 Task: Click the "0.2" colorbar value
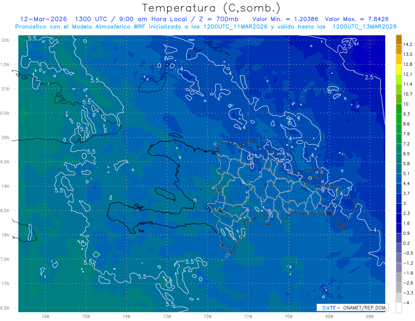click(407, 243)
